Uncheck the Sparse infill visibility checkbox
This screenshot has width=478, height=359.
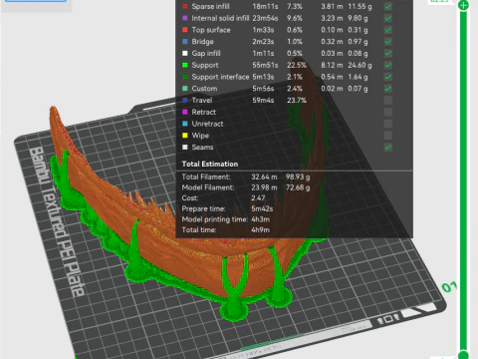pos(387,6)
